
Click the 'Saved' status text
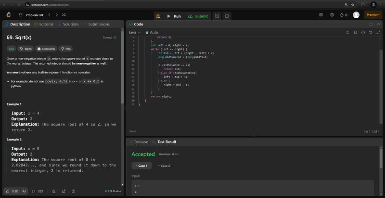click(133, 131)
